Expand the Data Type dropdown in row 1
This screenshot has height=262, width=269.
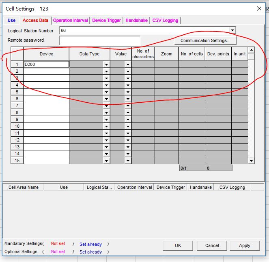[106, 64]
